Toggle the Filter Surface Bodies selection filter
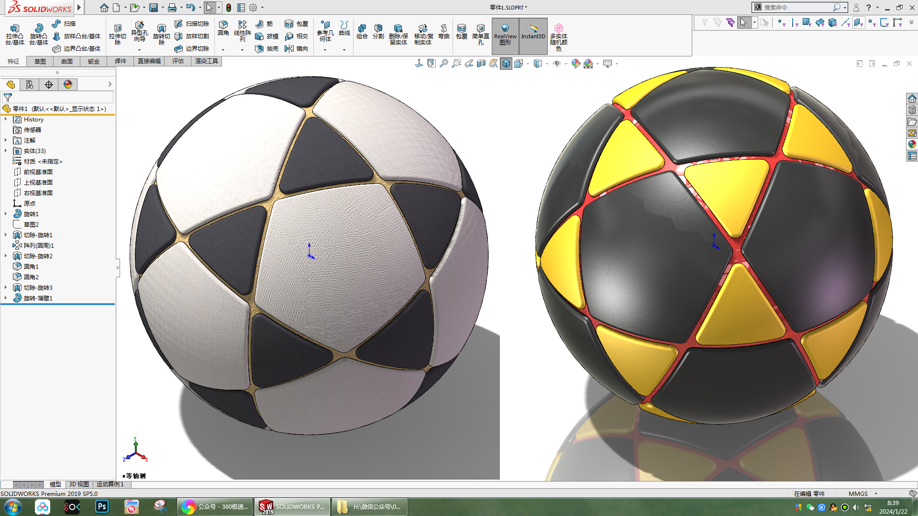 coord(820,22)
